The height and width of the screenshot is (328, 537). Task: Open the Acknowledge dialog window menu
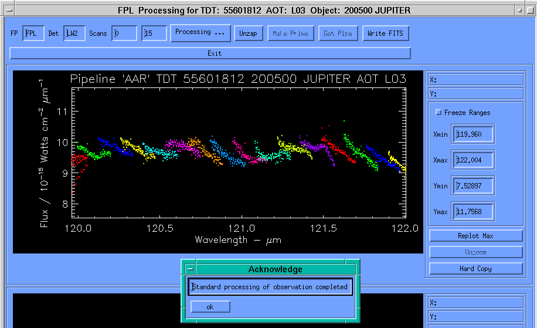point(189,269)
